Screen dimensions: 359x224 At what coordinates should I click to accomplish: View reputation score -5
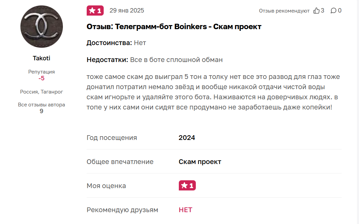click(x=41, y=78)
